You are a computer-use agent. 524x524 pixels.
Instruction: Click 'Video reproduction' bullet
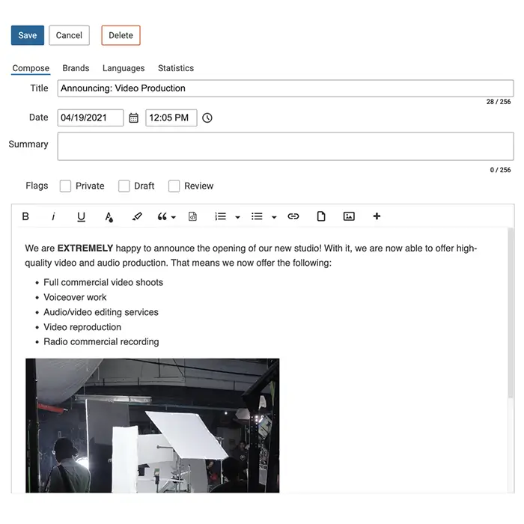coord(82,327)
